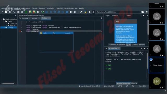Open the PYTHONPATH manager python icon
This screenshot has height=94, width=167.
[85, 12]
